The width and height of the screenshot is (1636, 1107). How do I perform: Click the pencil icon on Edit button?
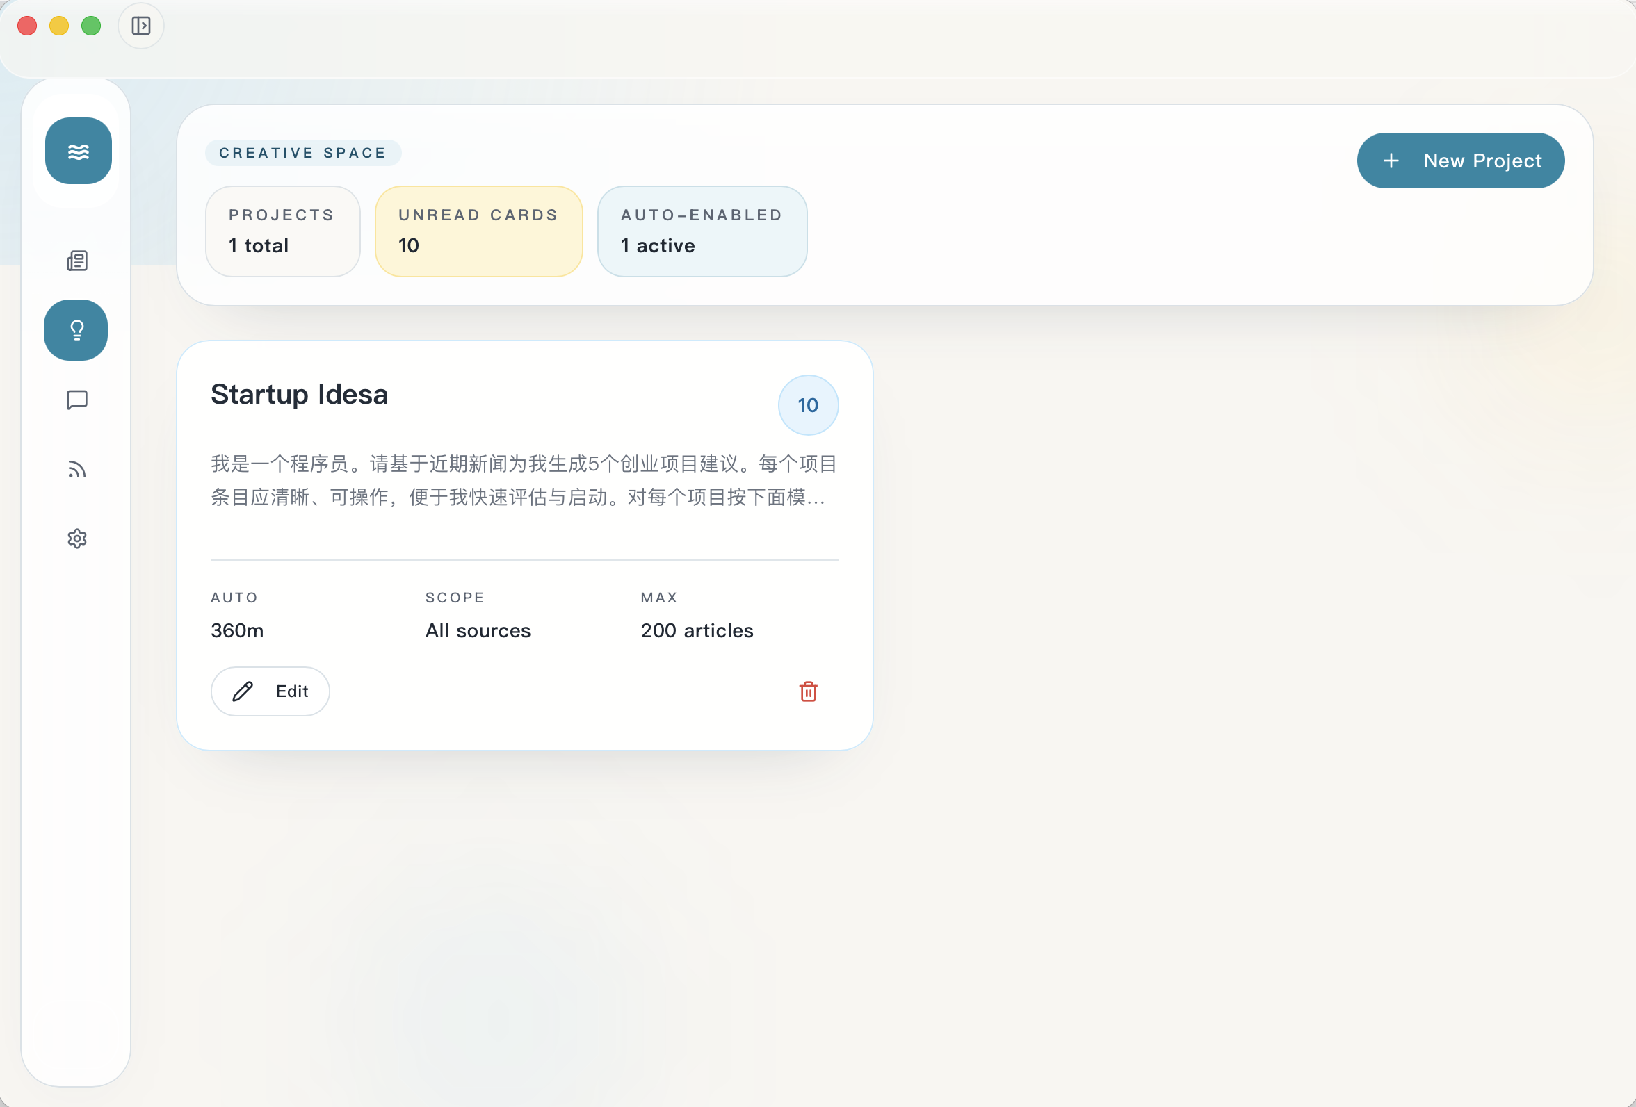pos(243,691)
